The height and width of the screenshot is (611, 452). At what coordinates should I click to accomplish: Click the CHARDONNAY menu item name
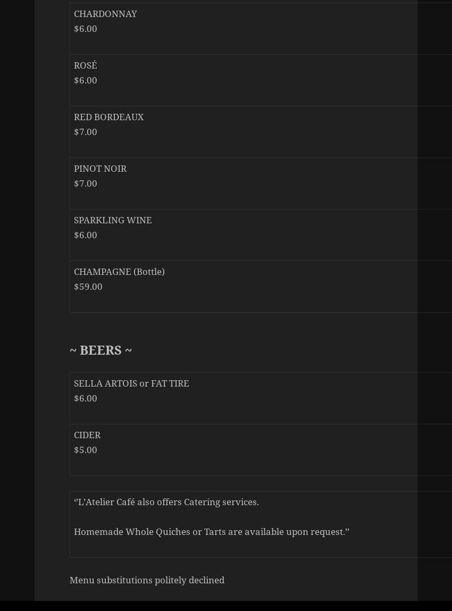coord(105,14)
